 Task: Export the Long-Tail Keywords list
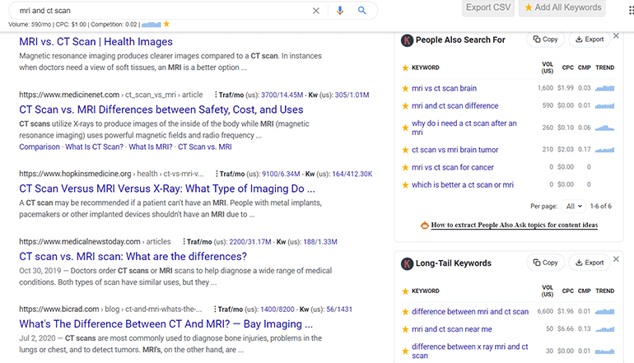click(x=589, y=263)
